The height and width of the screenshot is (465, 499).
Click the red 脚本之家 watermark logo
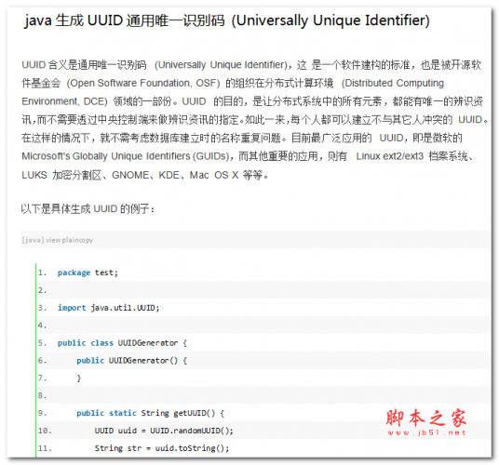(426, 418)
